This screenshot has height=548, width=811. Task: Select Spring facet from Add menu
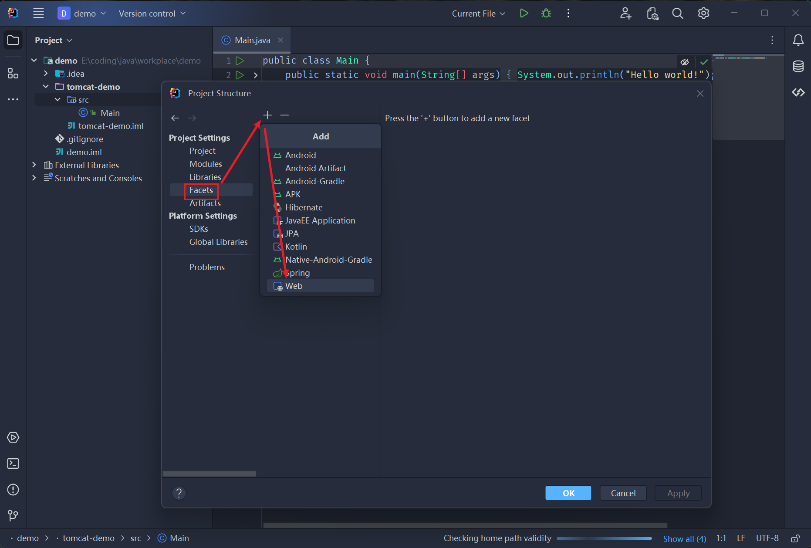tap(321, 273)
